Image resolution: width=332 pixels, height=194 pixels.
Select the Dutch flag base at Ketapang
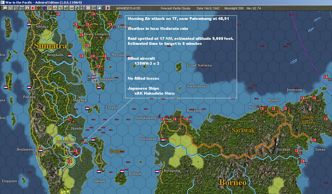pos(157,171)
